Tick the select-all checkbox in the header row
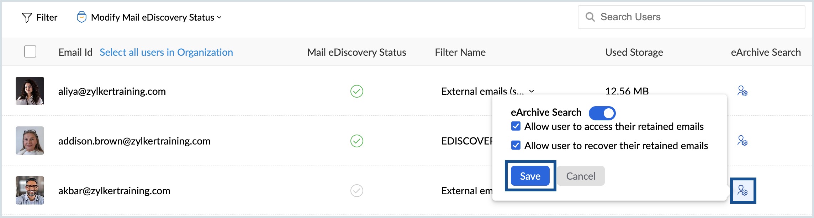 click(x=30, y=51)
